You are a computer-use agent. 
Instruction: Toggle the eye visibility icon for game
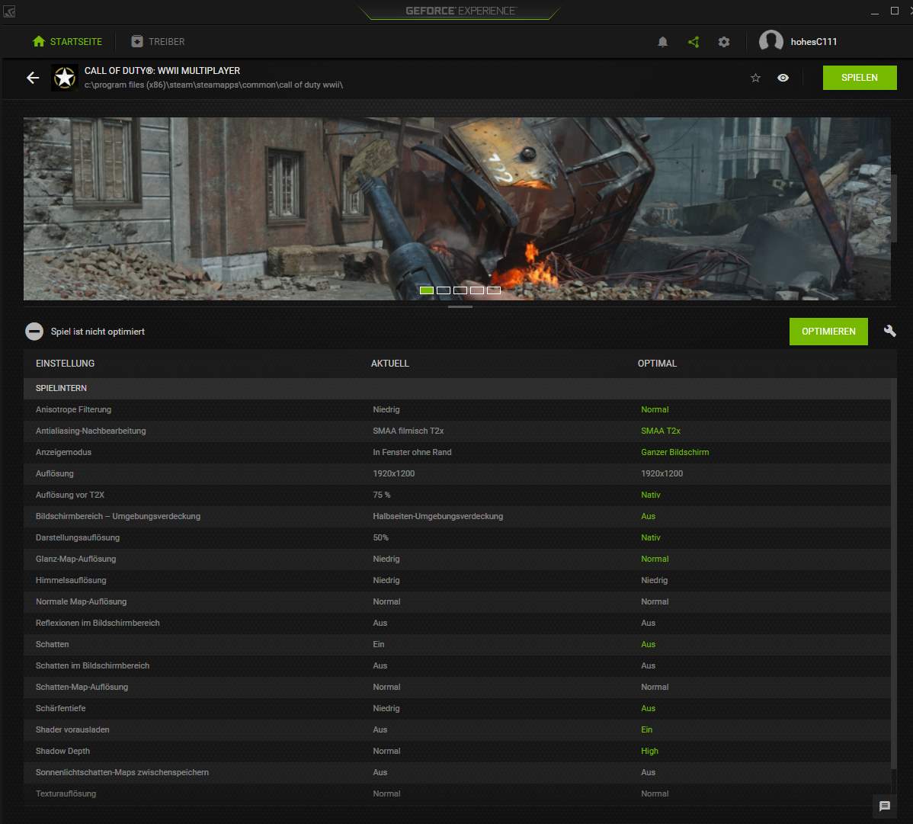783,78
